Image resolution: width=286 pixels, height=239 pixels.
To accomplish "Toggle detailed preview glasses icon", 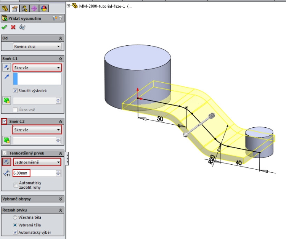I will coord(22,27).
